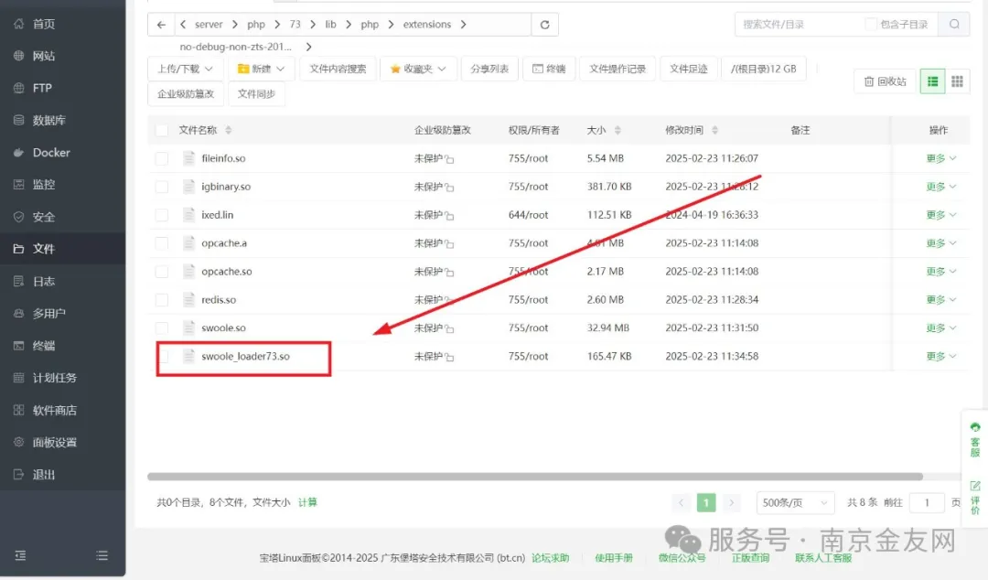Check the igbinary.so row checkbox
Screen dimensions: 988x580
pyautogui.click(x=162, y=187)
